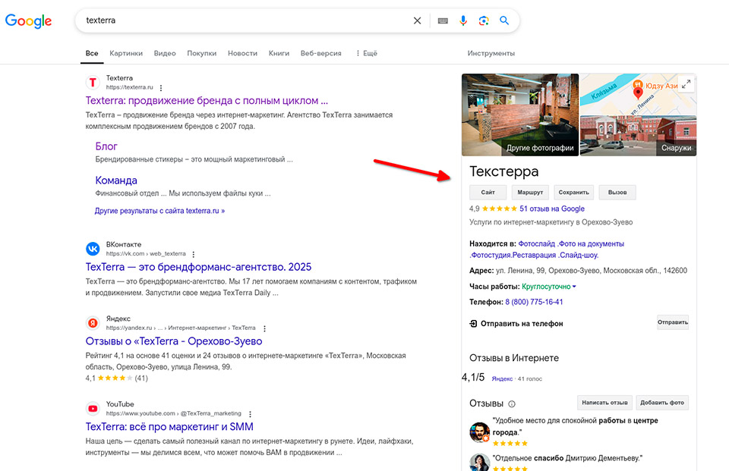Open options menu beside texterra.ru URL
This screenshot has height=471, width=729.
161,88
